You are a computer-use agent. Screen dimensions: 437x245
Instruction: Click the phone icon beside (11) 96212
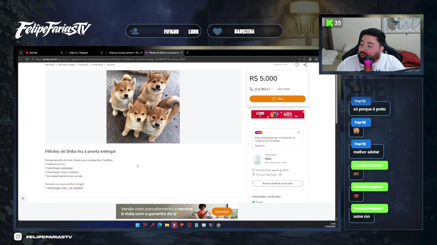pyautogui.click(x=252, y=89)
